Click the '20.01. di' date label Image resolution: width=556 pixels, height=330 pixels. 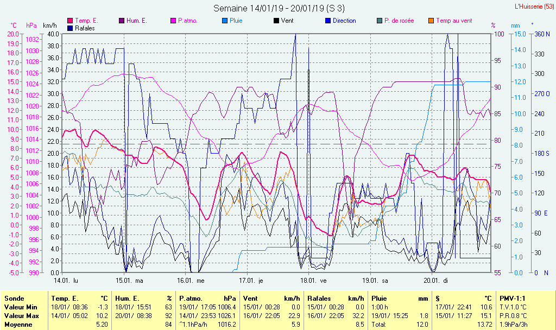pyautogui.click(x=436, y=281)
